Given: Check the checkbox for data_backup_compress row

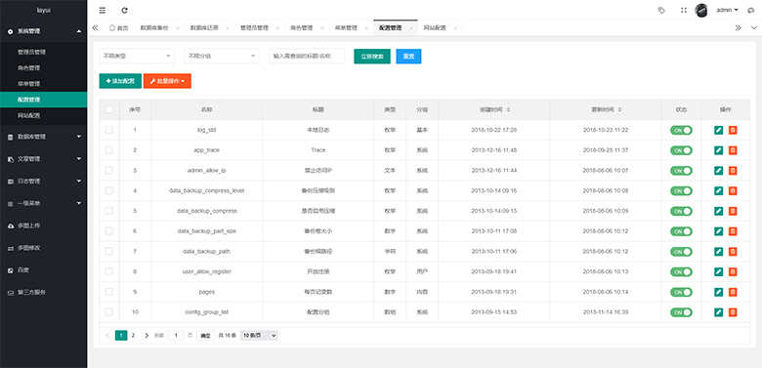Looking at the screenshot, I should tap(108, 211).
